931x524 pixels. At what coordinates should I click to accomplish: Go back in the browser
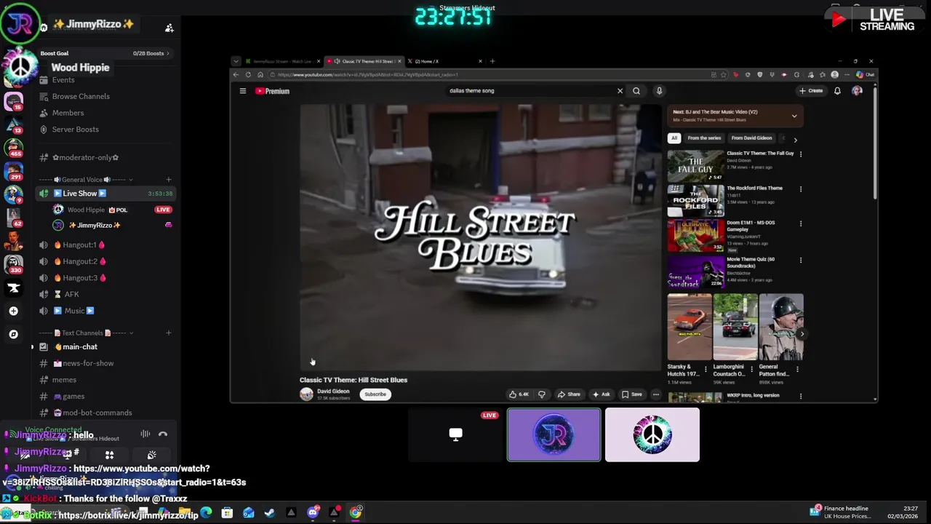(236, 74)
